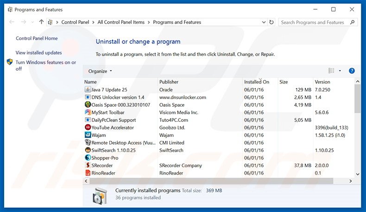Click the horizontal scrollbar right arrow

pos(350,181)
